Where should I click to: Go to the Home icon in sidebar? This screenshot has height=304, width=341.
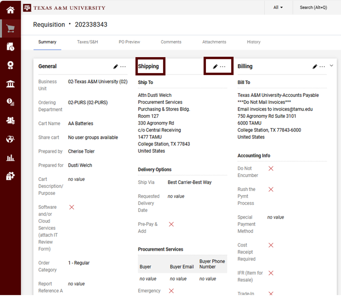[x=10, y=9]
